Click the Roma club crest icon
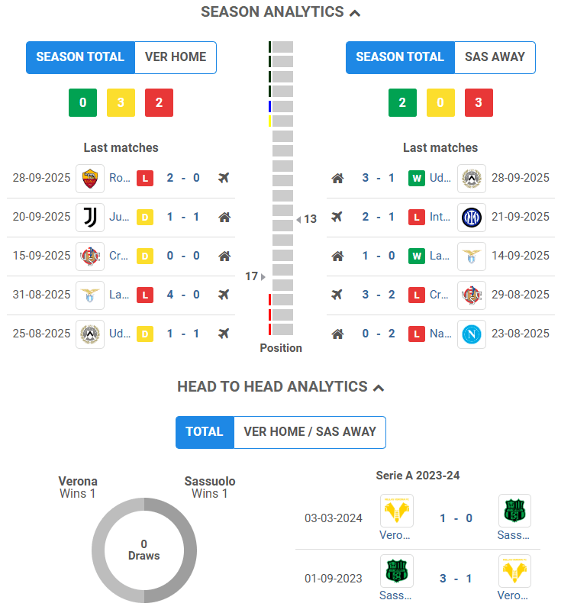 coord(90,178)
